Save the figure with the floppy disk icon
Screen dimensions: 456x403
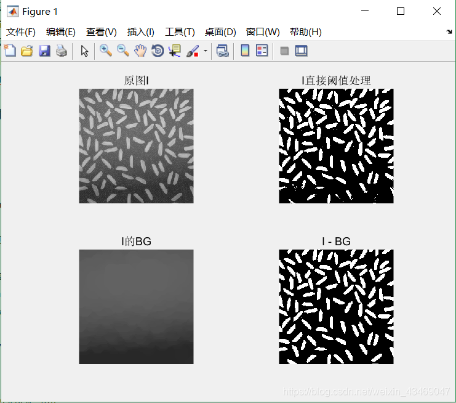pos(44,51)
